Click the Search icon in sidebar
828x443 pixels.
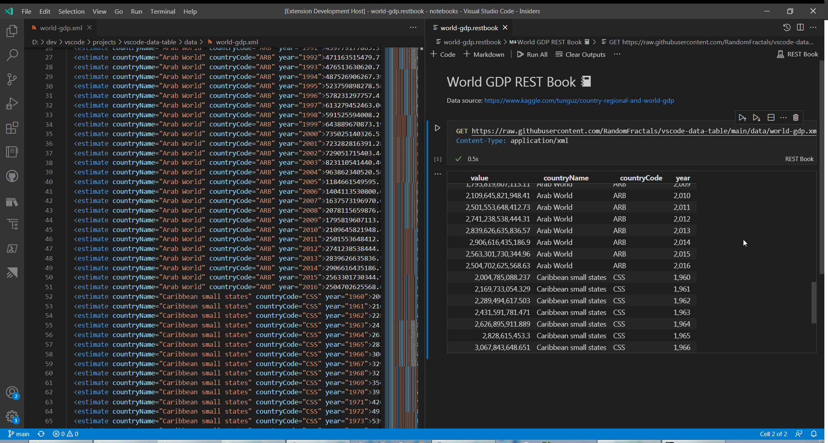tap(12, 55)
